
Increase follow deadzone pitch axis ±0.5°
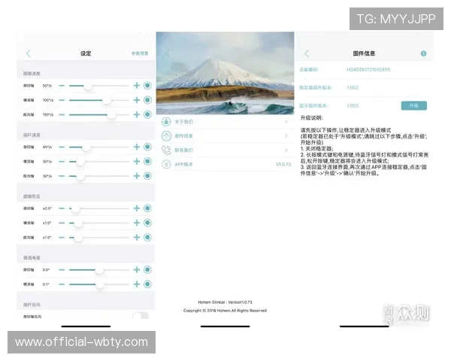point(137,208)
